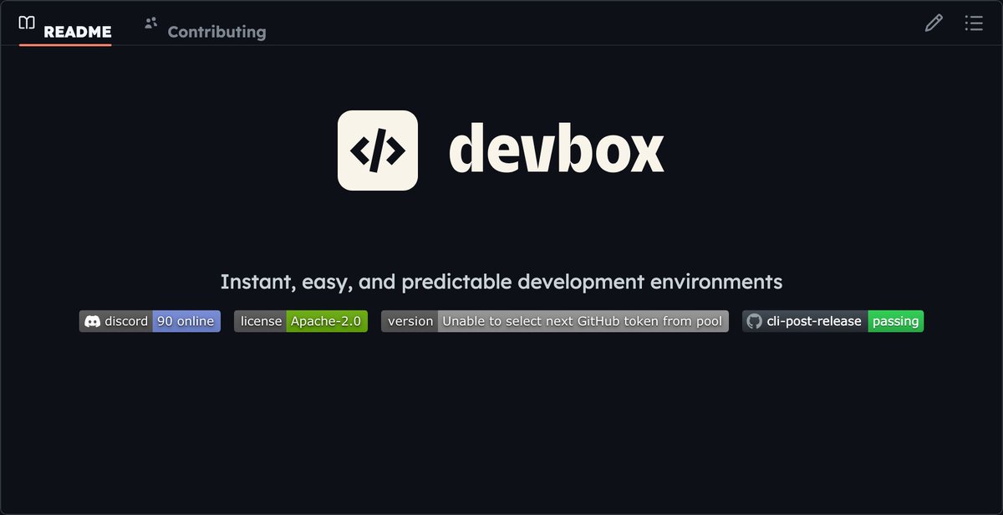Open the outline table of contents icon

pyautogui.click(x=974, y=23)
